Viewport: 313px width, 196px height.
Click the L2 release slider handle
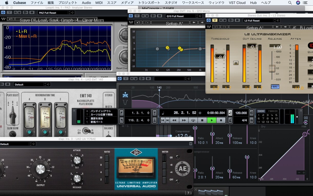[x=272, y=68]
